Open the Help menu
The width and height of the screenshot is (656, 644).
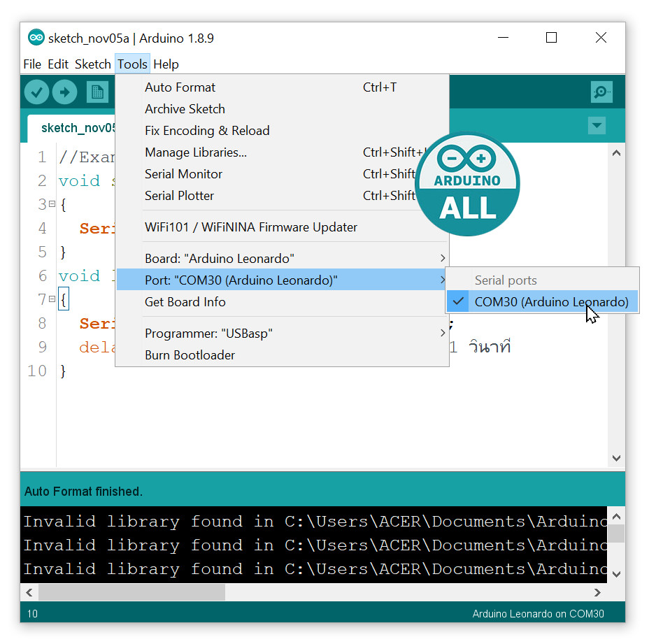tap(166, 64)
